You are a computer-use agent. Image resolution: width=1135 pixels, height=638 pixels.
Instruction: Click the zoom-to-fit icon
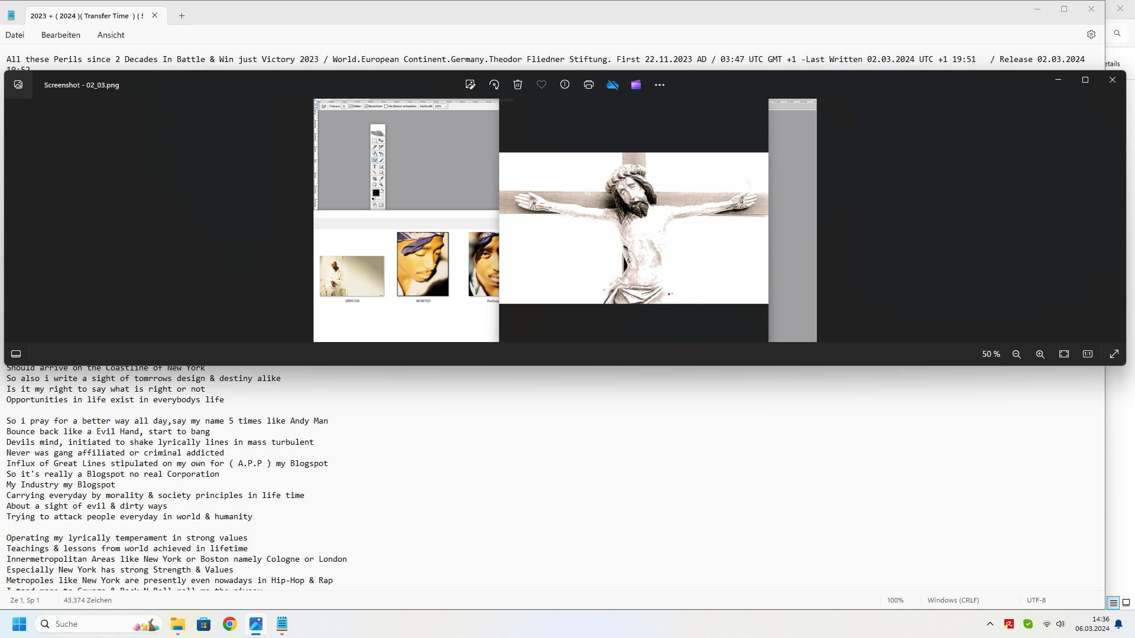coord(1064,354)
